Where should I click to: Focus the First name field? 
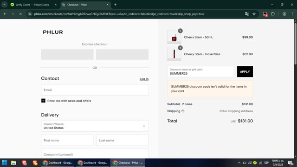point(67,140)
